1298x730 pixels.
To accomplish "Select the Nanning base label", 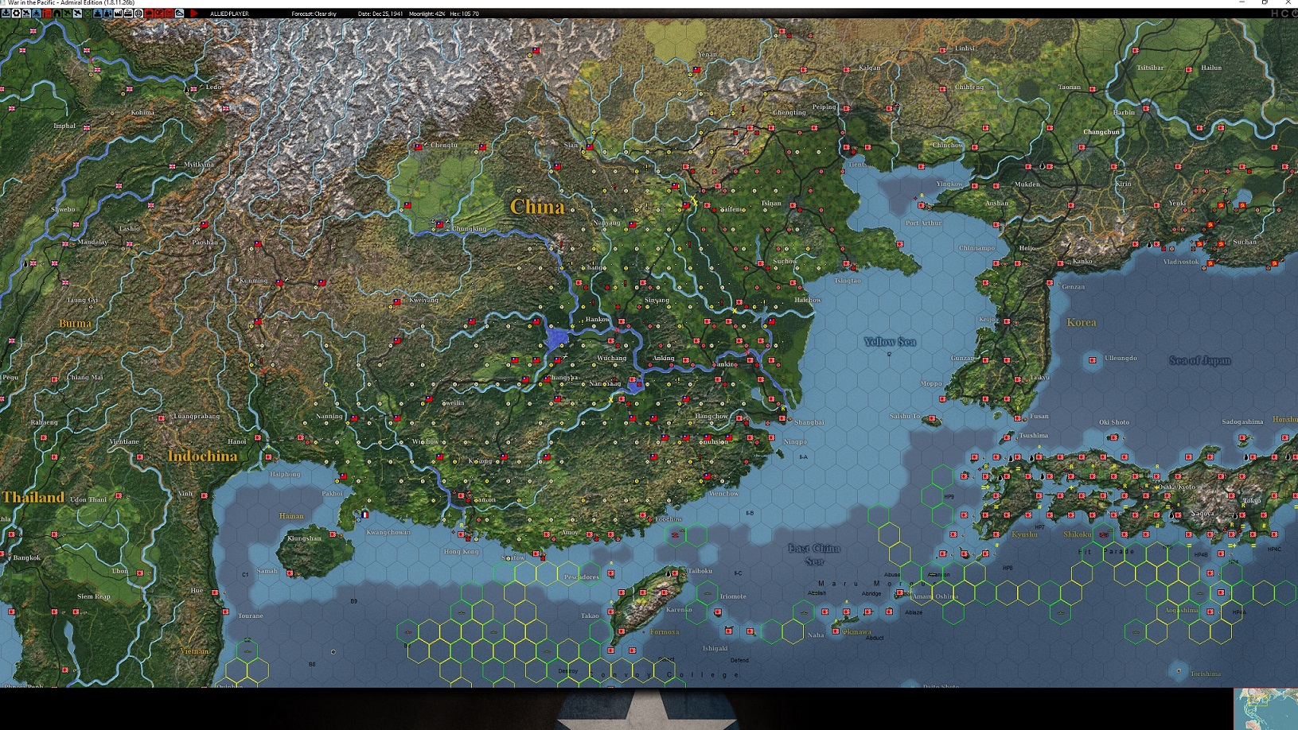I will [x=329, y=416].
